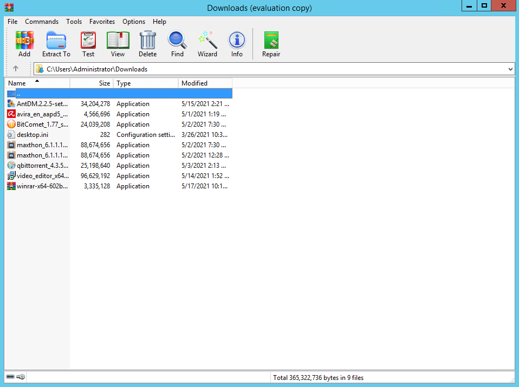This screenshot has width=519, height=387.
Task: Click the size value 34,204,278
Action: click(95, 104)
